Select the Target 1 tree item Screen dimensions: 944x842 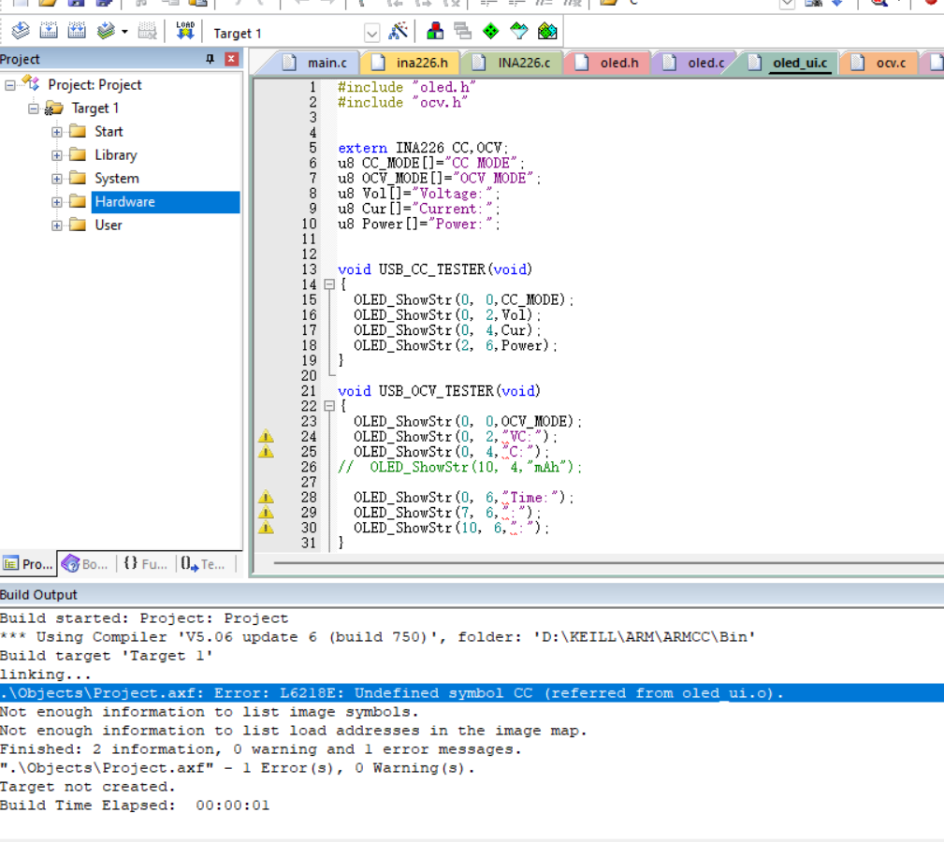[95, 109]
